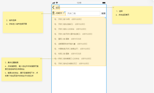Click magnifier icon beside 天府二街吉泰路口-公交车站
Viewport: 154px width, 93px height.
[x=55, y=59]
